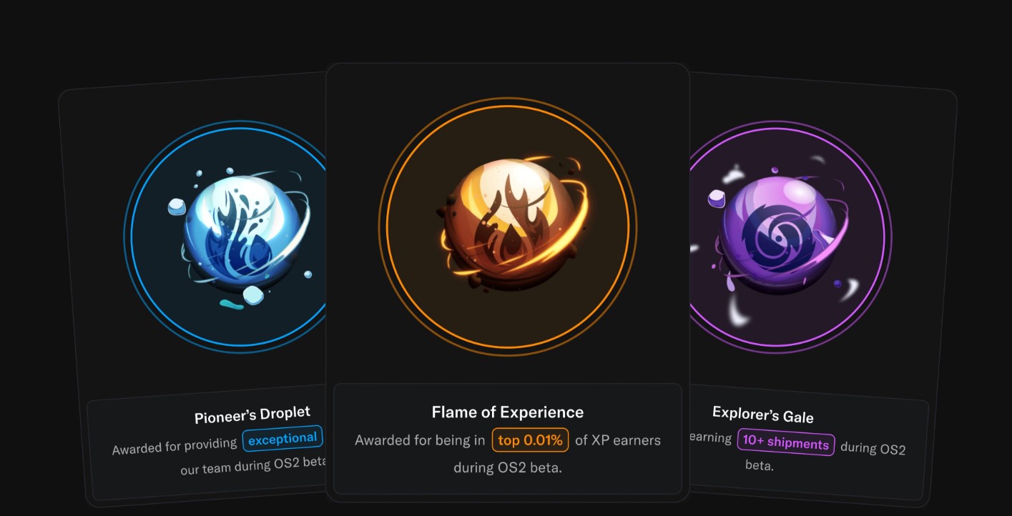
Task: Click the Pioneer's Droplet title
Action: [x=252, y=415]
